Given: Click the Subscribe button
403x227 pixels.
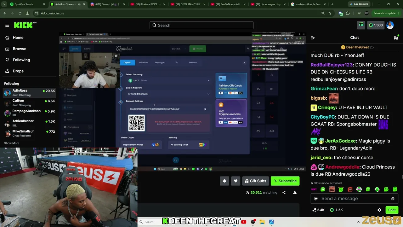Looking at the screenshot, I should (x=285, y=181).
